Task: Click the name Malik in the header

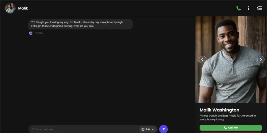Action: 23,8
